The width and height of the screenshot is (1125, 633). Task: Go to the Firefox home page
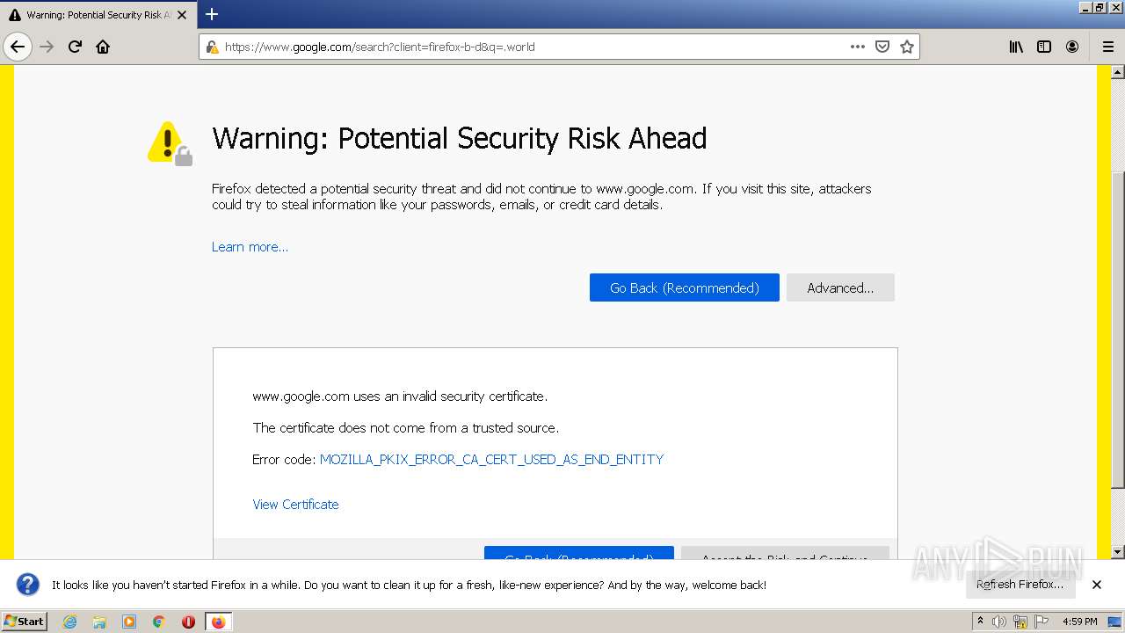click(103, 47)
